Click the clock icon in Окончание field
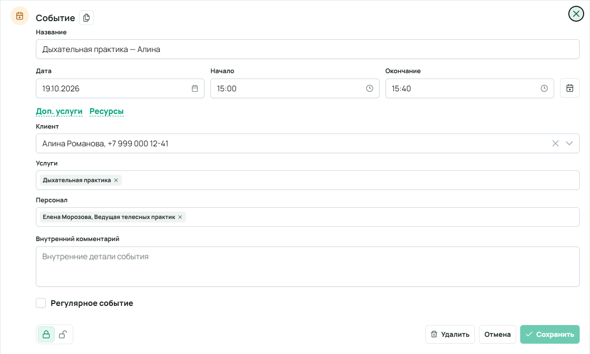 click(x=544, y=89)
